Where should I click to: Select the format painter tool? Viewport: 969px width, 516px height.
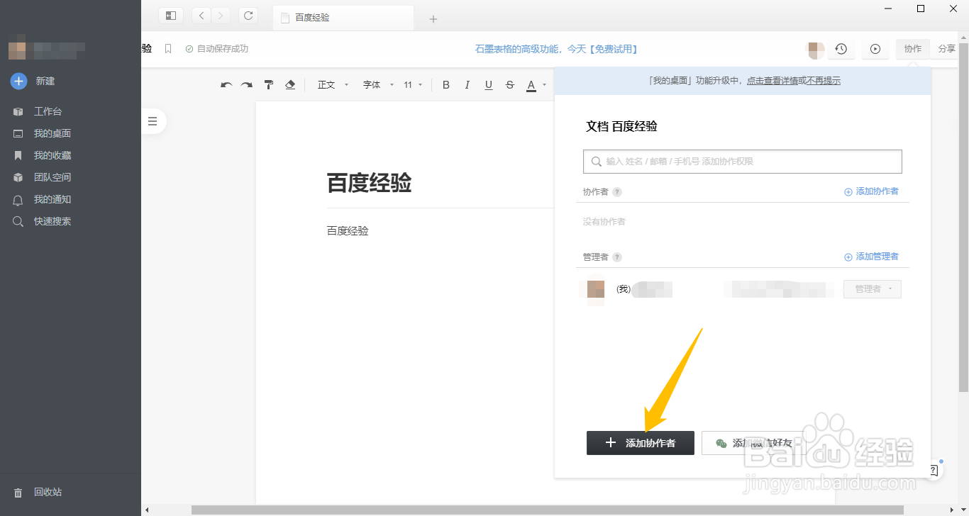[x=269, y=85]
